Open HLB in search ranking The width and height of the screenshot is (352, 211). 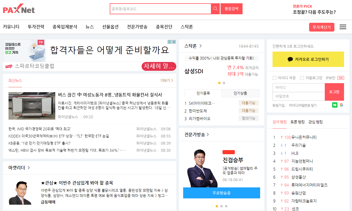coord(295,153)
